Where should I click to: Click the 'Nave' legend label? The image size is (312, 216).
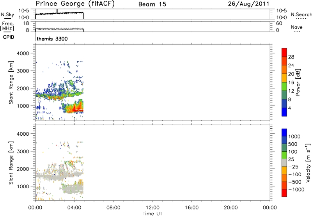coord(297,27)
